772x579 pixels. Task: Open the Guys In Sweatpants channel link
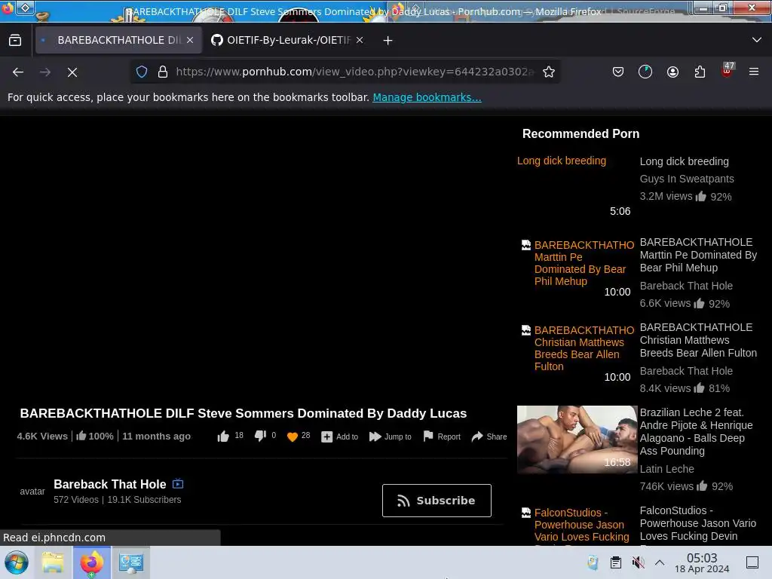pyautogui.click(x=686, y=179)
